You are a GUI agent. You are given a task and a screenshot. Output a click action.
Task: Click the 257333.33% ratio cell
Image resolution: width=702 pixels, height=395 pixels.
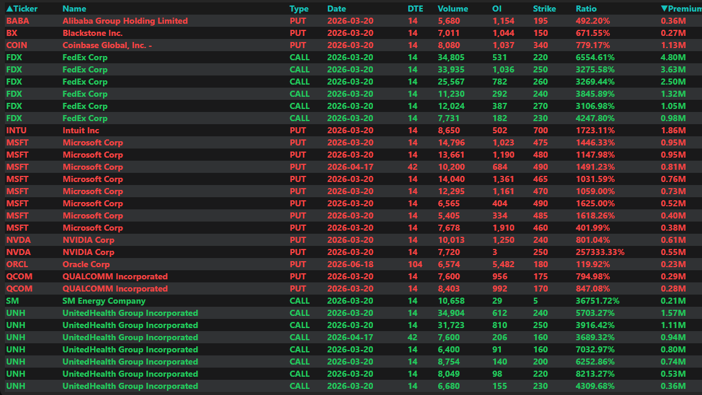click(600, 252)
